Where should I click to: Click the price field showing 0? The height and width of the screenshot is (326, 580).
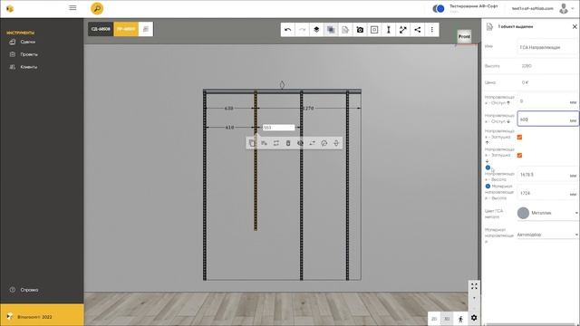click(x=547, y=82)
